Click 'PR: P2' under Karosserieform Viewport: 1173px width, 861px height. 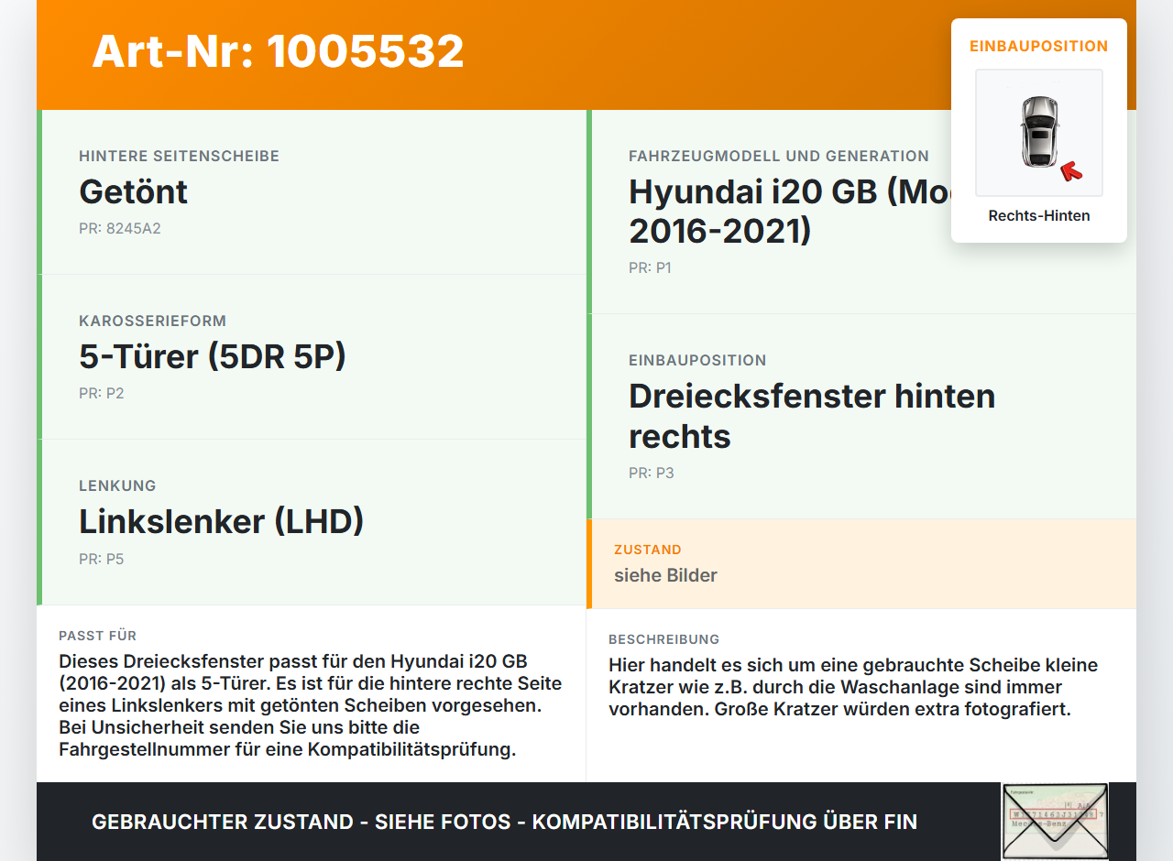[x=102, y=393]
